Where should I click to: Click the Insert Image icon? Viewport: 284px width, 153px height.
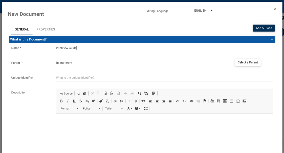(x=244, y=101)
